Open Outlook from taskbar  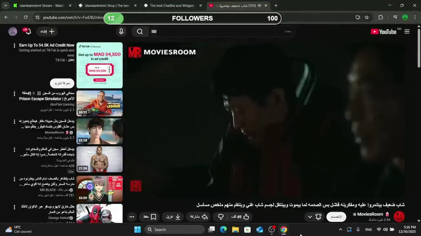(x=260, y=229)
